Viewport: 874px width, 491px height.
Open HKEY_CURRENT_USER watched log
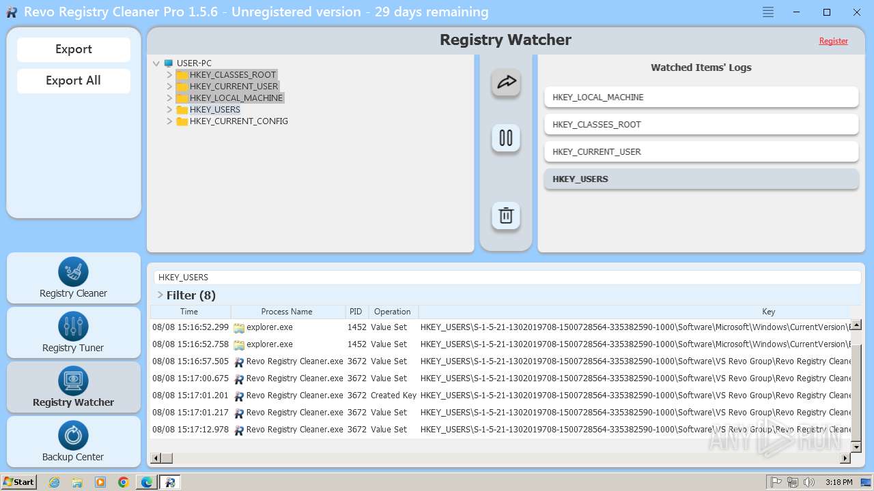(x=701, y=152)
